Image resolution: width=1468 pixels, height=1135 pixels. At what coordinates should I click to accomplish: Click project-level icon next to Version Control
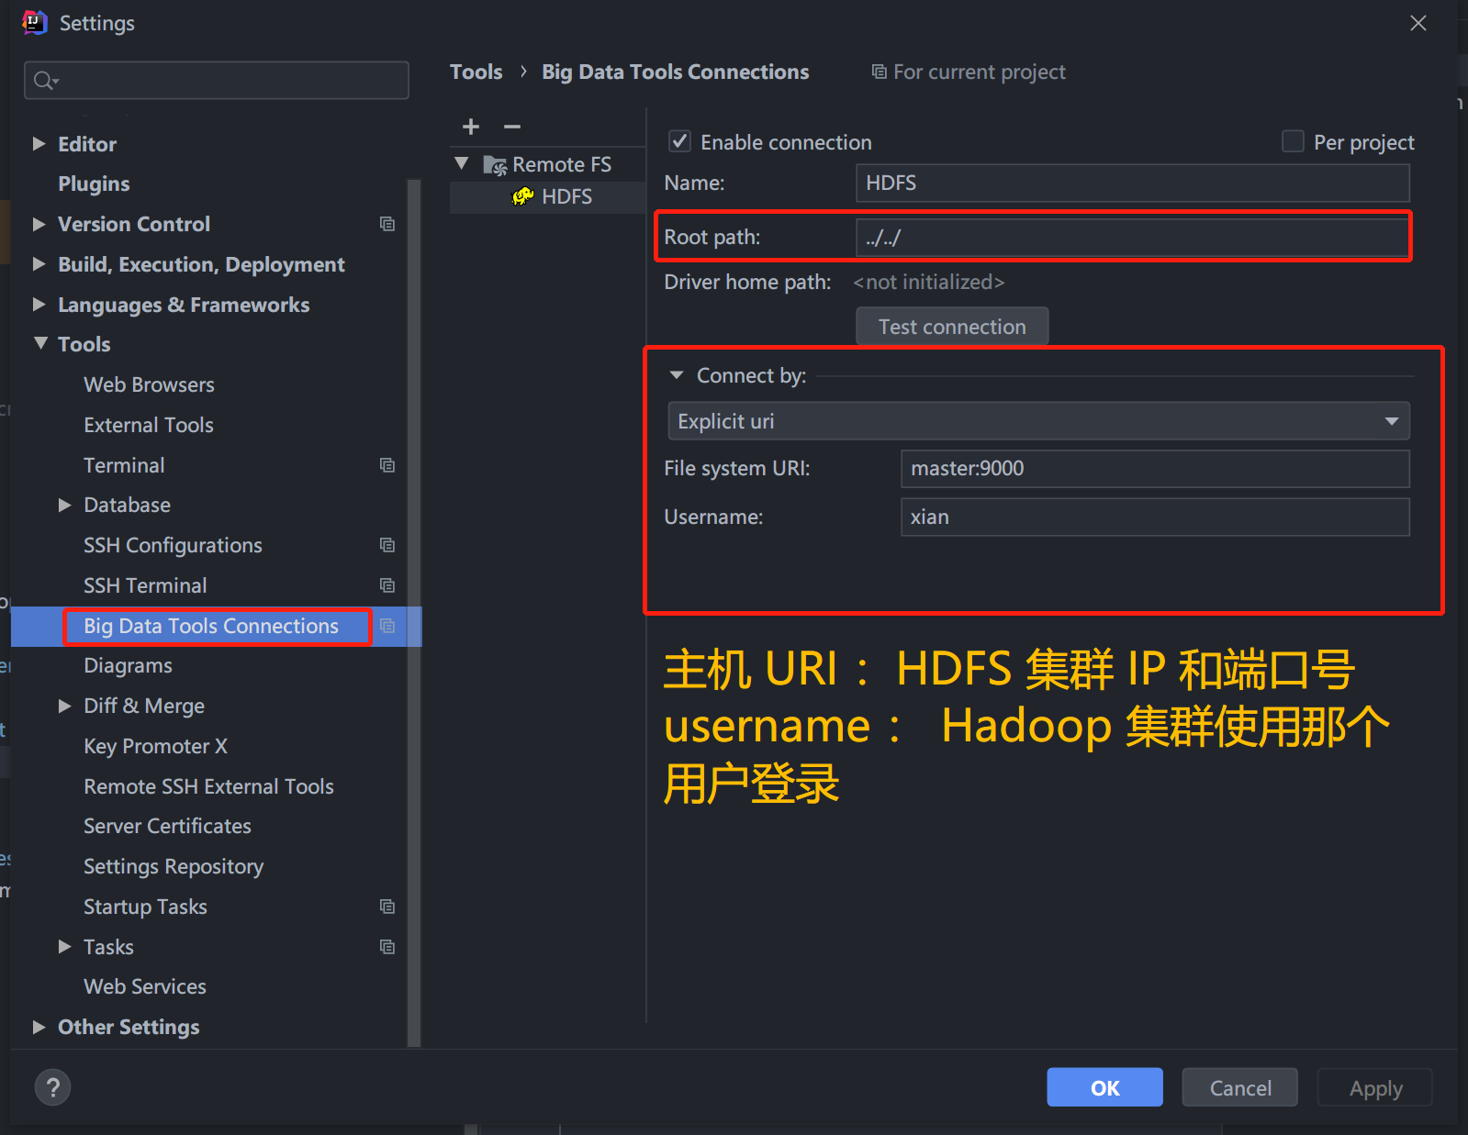click(387, 224)
